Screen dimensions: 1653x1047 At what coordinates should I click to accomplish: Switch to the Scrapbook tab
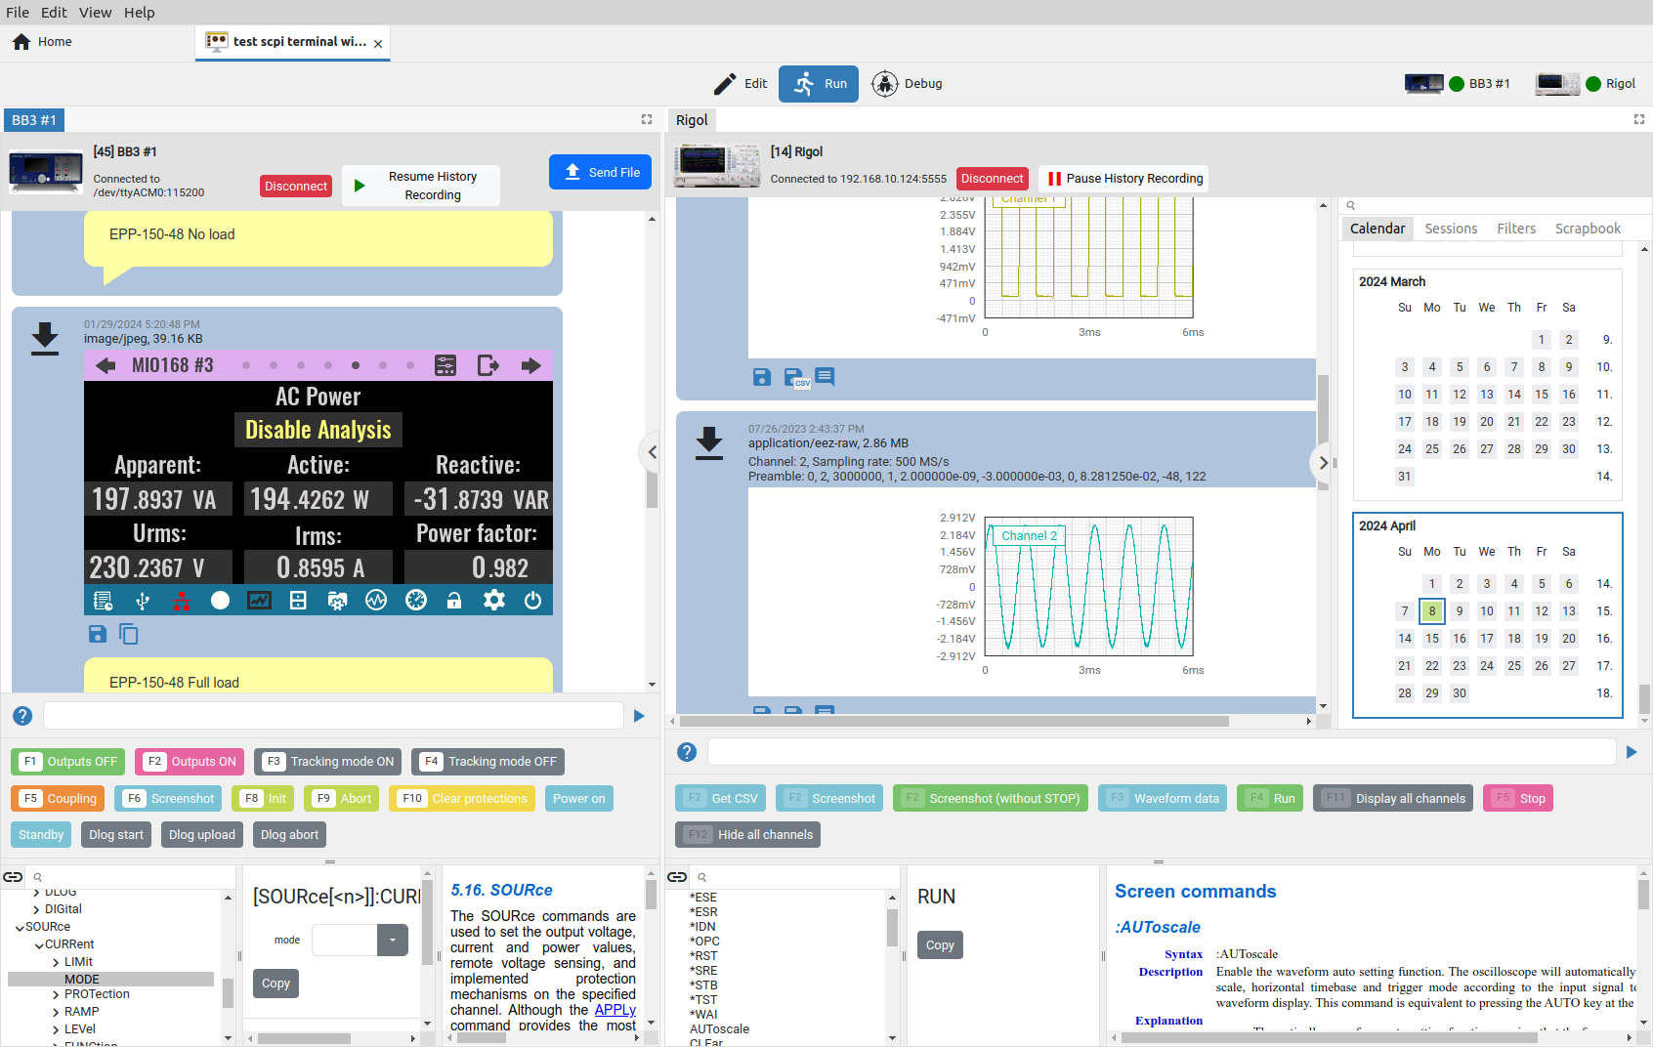point(1588,229)
